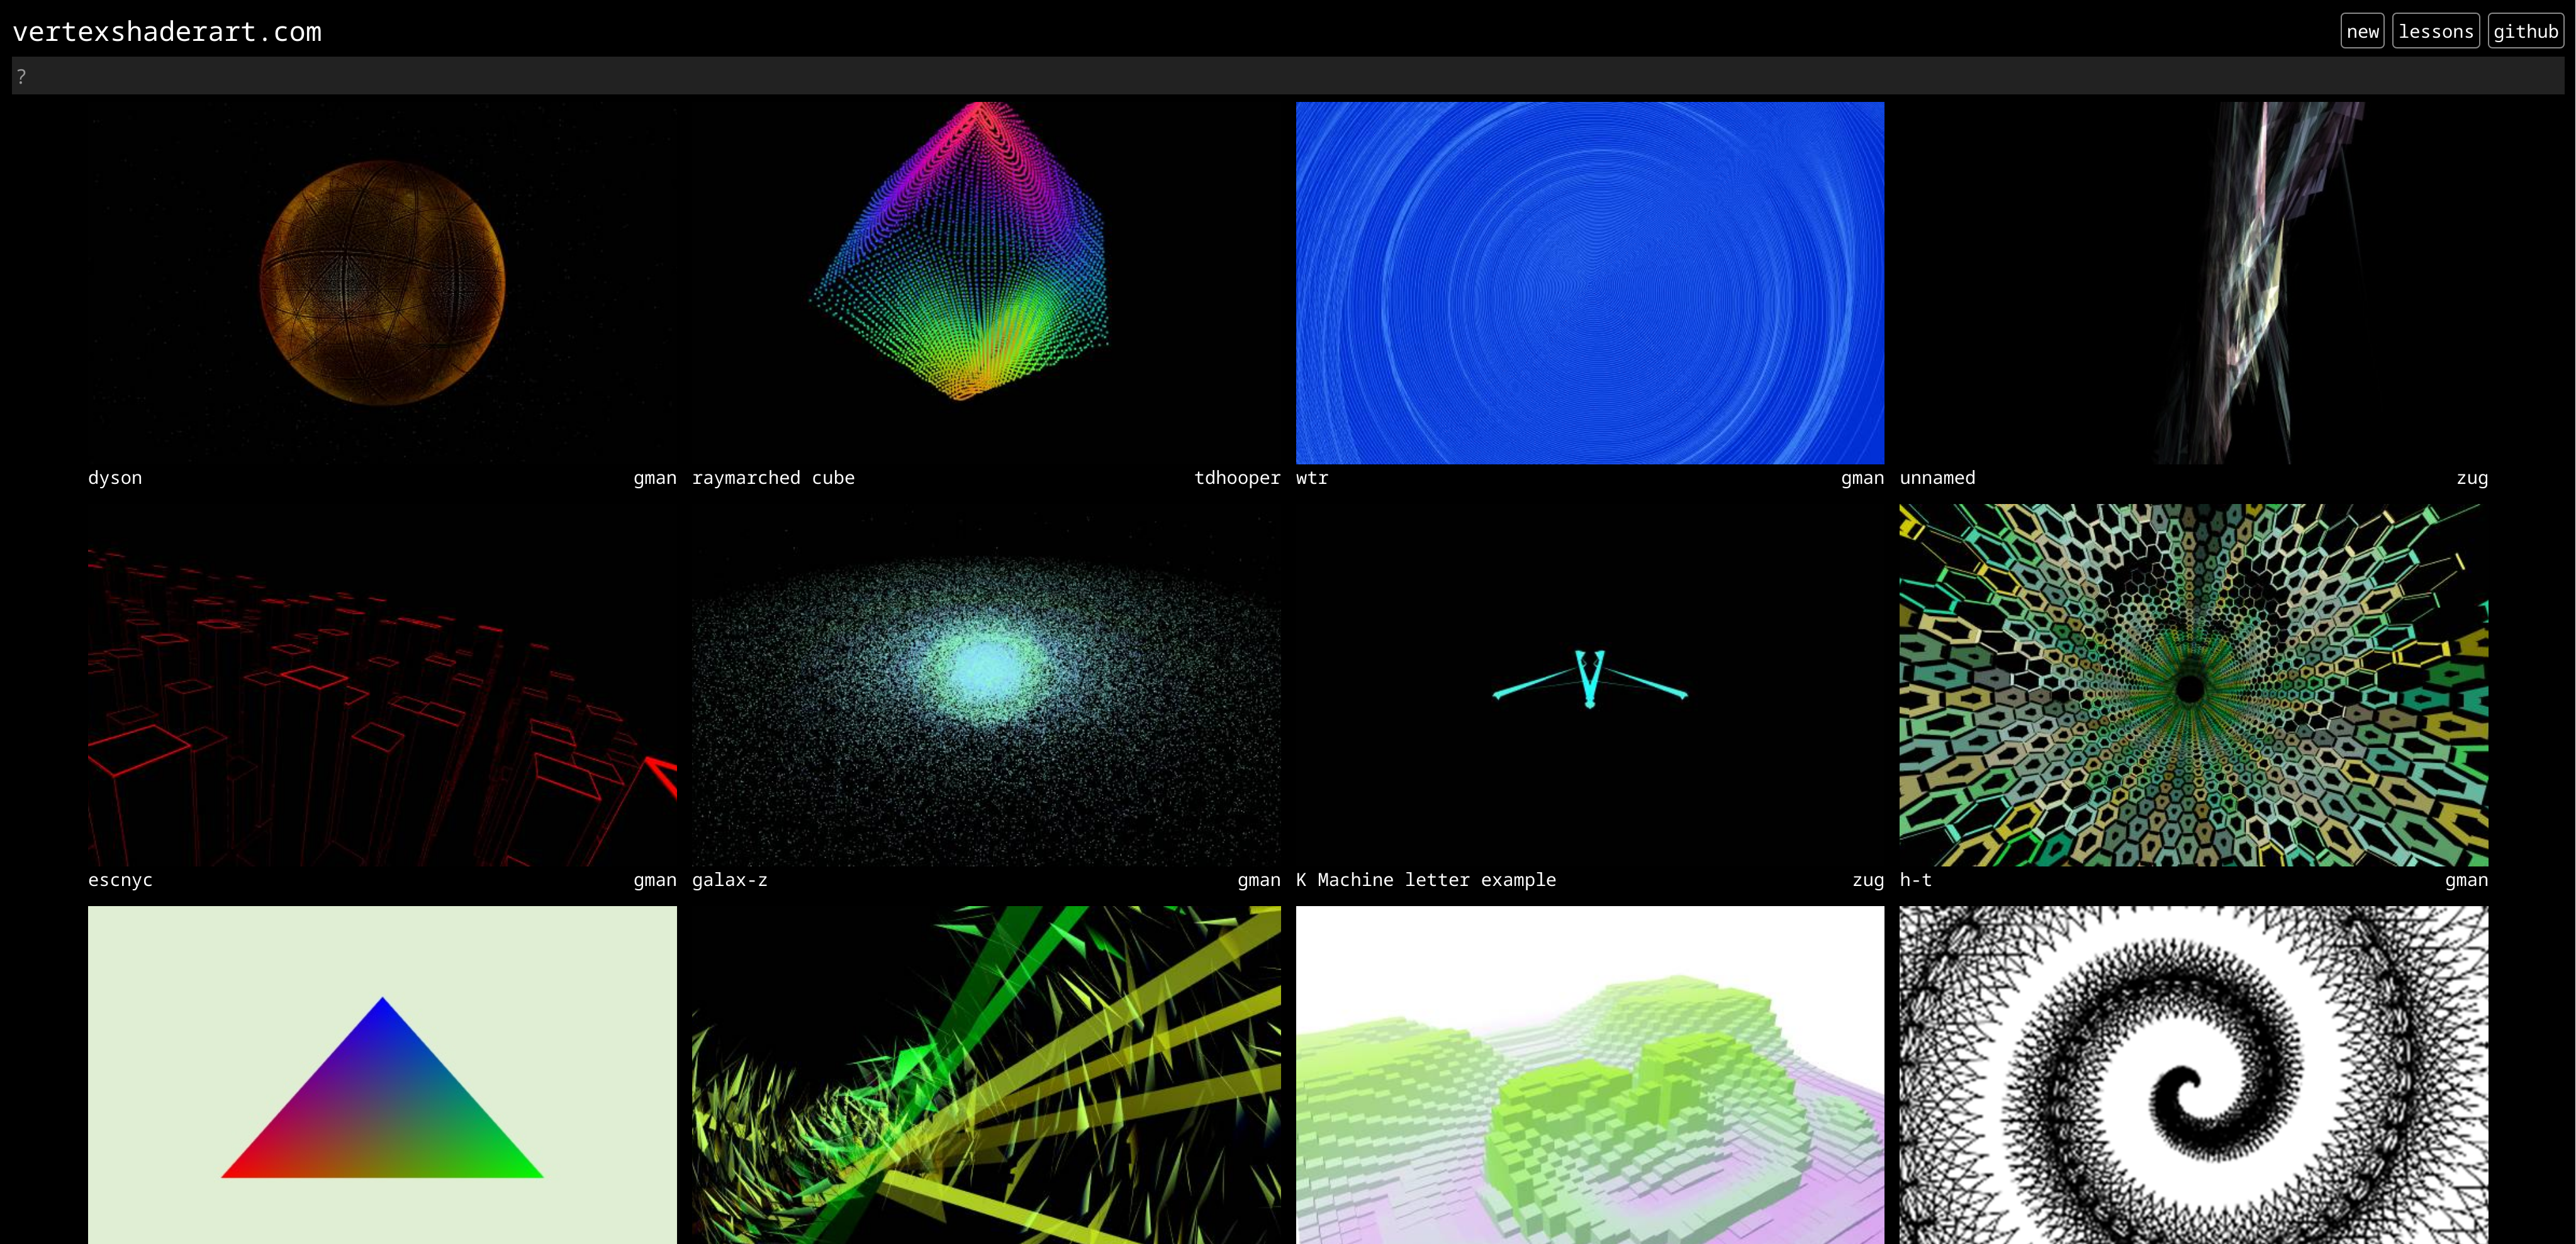2576x1244 pixels.
Task: Open the galax-z particle thumbnail
Action: pyautogui.click(x=985, y=685)
